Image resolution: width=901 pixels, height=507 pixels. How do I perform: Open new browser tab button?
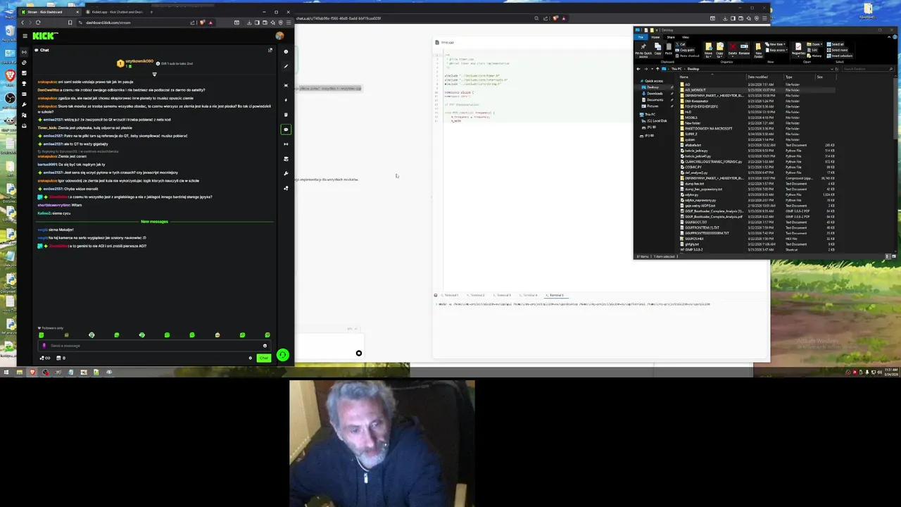151,12
